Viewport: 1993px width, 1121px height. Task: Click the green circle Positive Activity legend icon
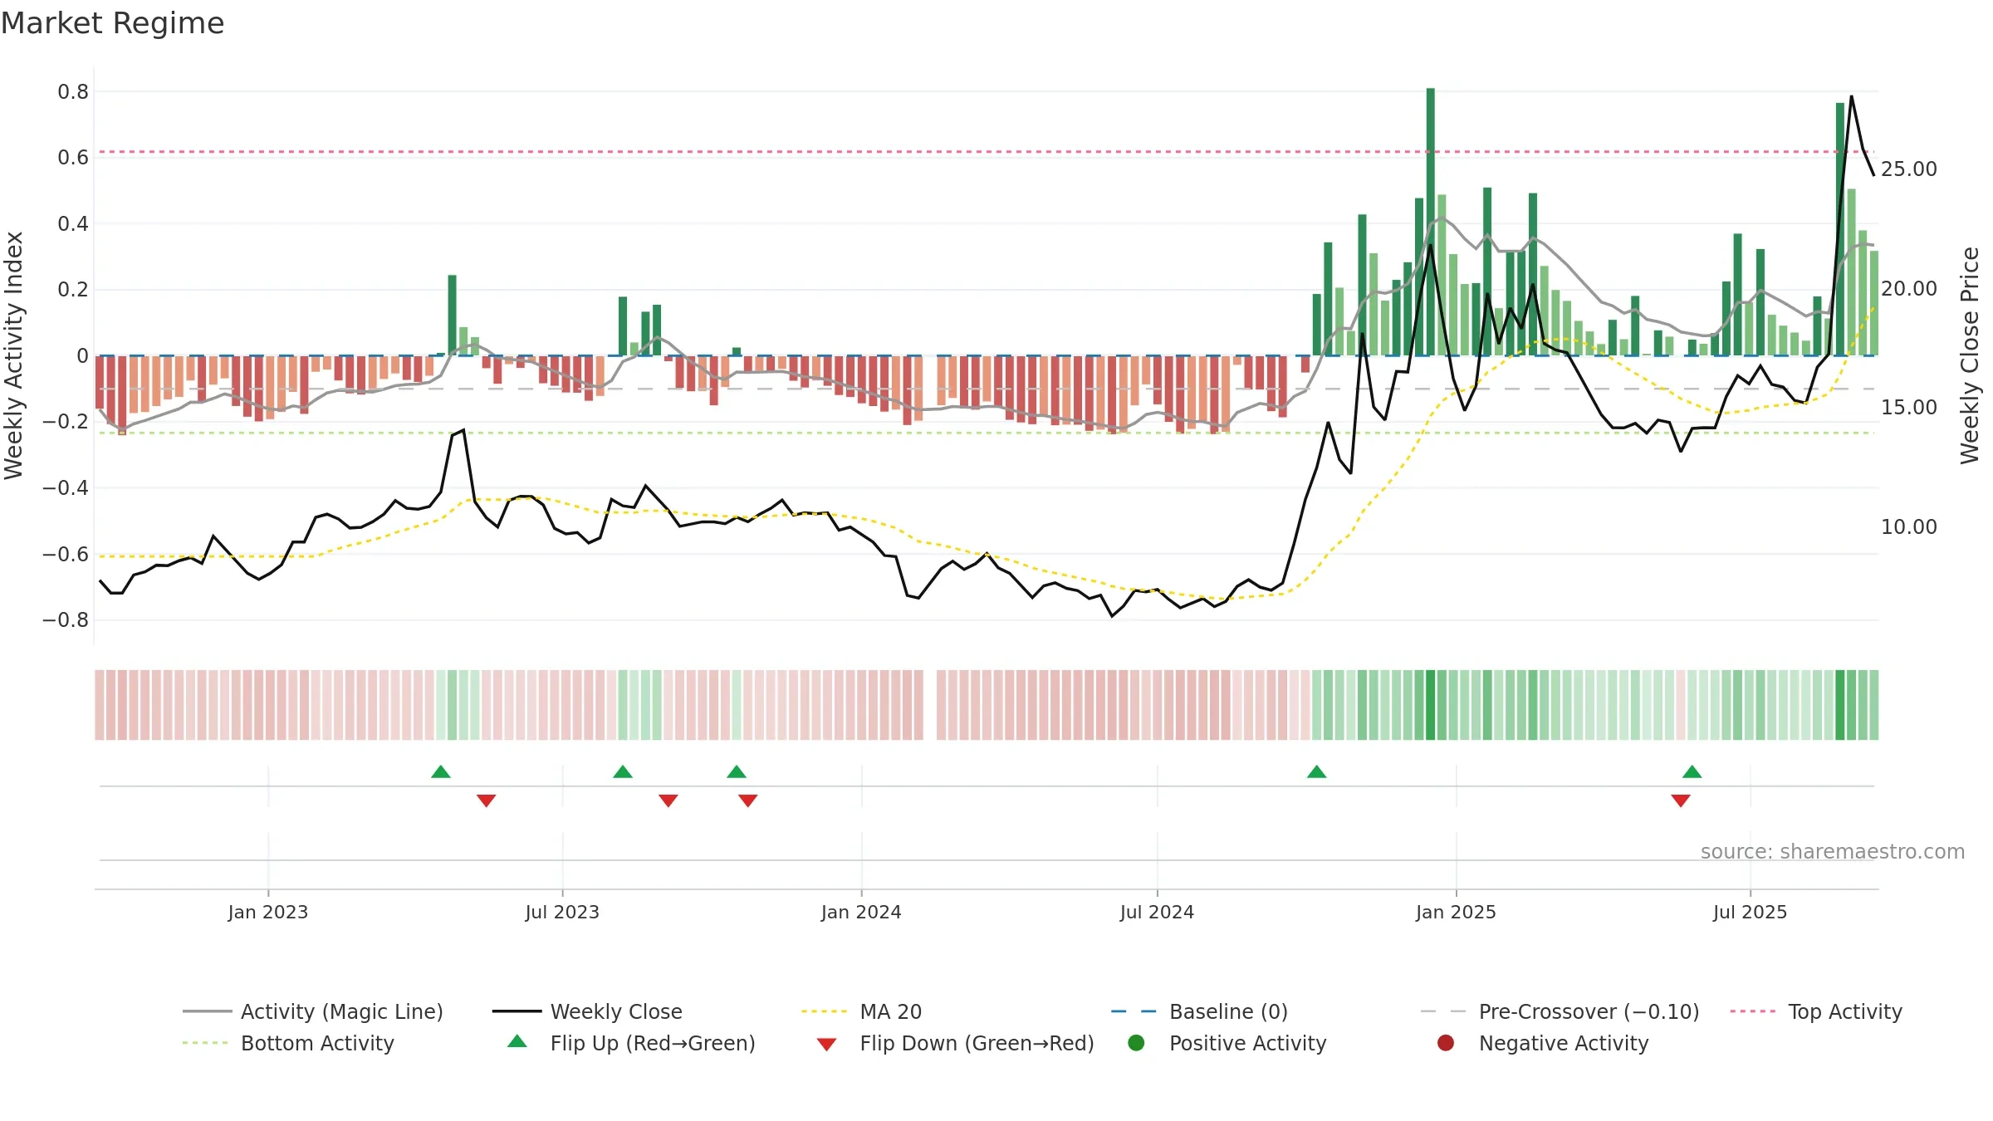click(x=1136, y=1043)
